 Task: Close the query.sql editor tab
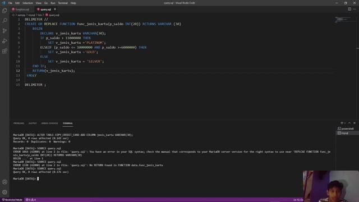(55, 9)
